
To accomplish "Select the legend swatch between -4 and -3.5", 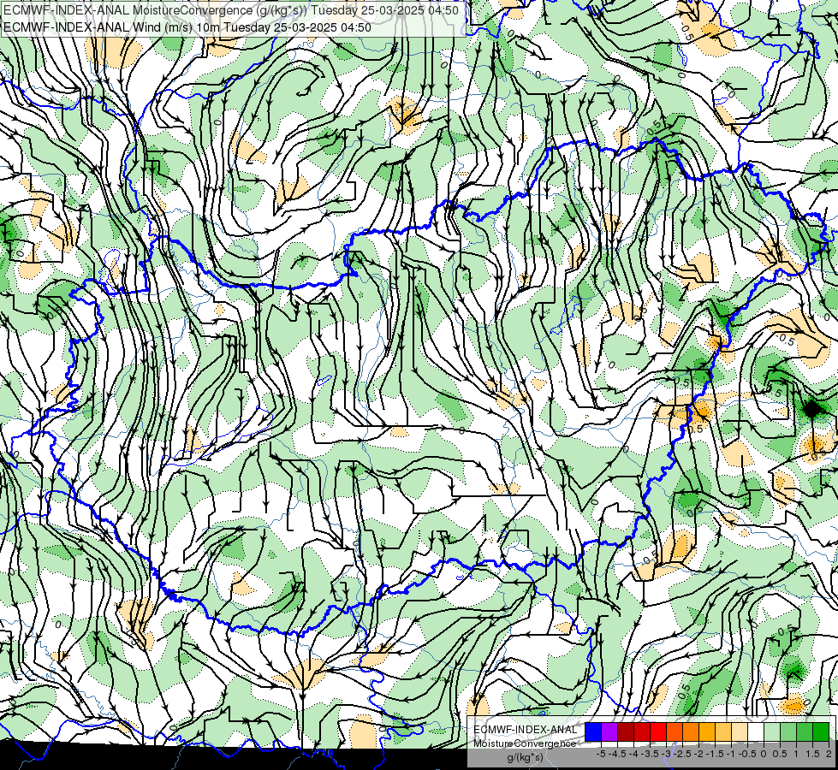I will pos(642,732).
